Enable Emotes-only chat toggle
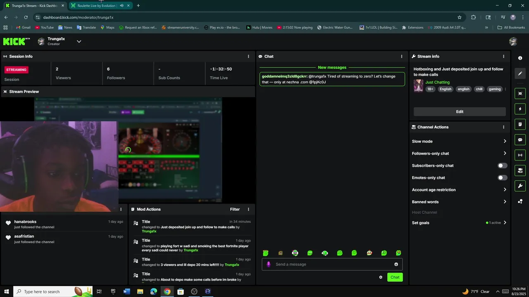 click(502, 178)
